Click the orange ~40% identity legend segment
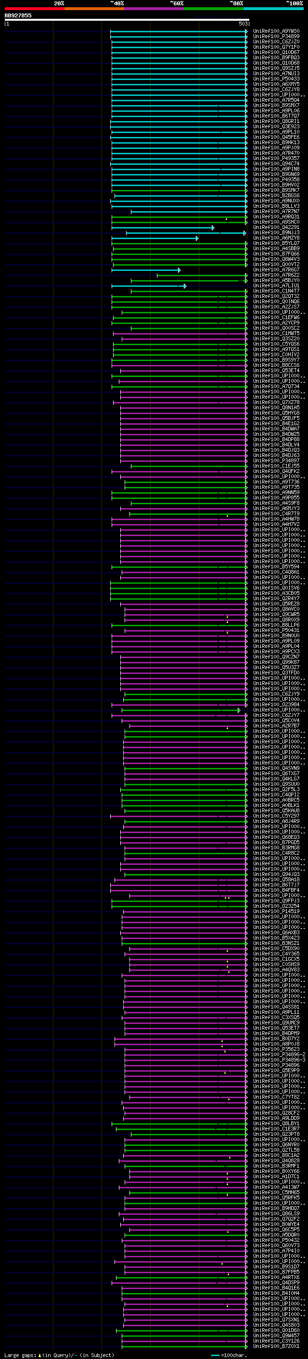The height and width of the screenshot is (1359, 308). coord(94,9)
